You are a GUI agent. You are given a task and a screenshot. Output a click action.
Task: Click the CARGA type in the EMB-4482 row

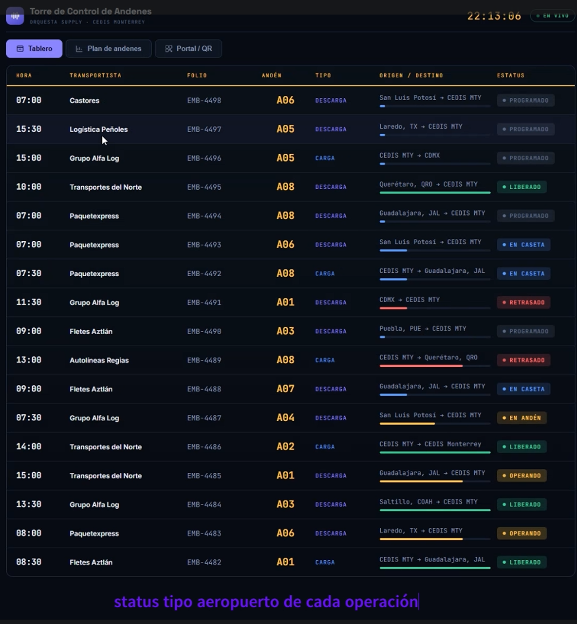[x=325, y=562]
